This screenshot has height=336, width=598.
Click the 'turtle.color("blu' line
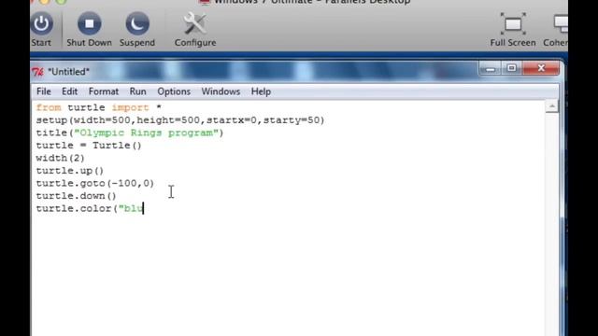[90, 209]
